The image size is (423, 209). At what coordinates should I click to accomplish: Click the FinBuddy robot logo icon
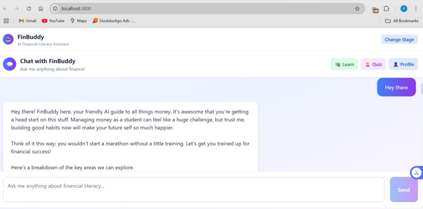point(8,39)
